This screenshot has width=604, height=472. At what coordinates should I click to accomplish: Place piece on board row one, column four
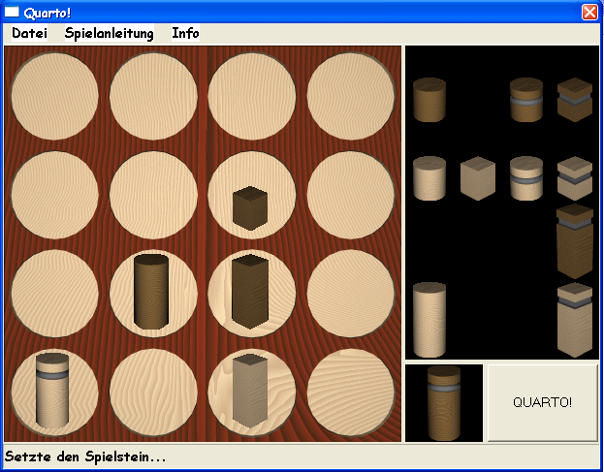pyautogui.click(x=351, y=96)
